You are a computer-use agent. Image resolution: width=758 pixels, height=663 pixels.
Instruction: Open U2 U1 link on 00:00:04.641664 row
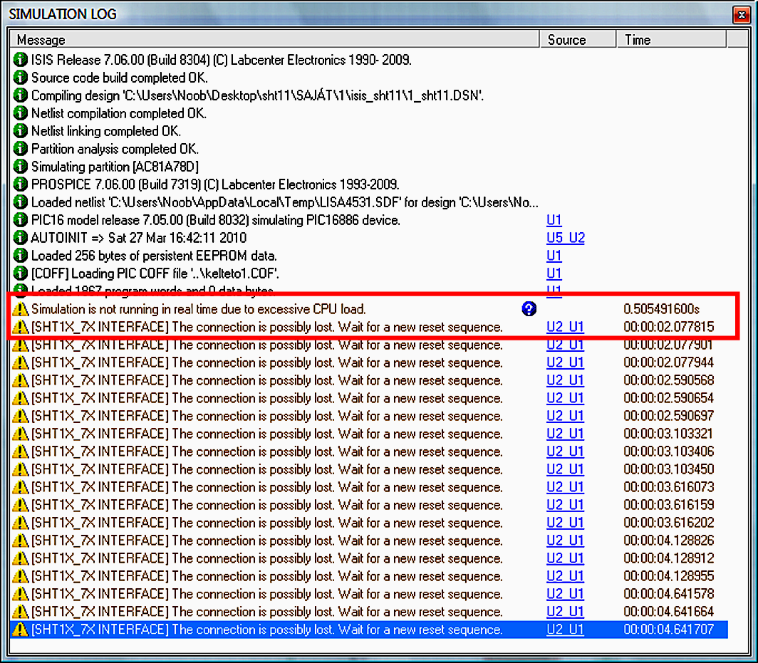[x=565, y=612]
